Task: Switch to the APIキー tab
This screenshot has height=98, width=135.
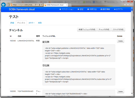Action: pos(32,23)
